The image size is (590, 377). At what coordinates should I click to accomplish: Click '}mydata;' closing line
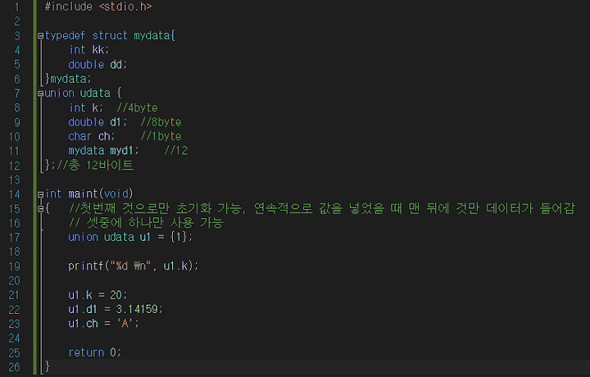pos(68,79)
